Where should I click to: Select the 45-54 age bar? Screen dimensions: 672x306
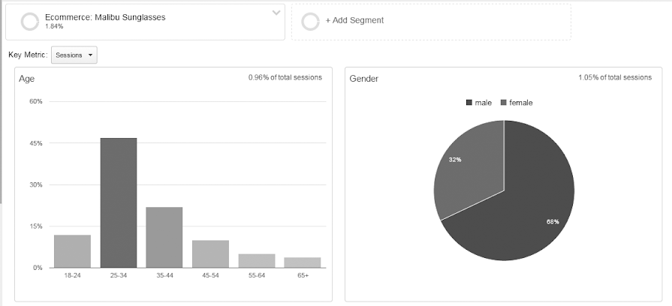pos(210,253)
